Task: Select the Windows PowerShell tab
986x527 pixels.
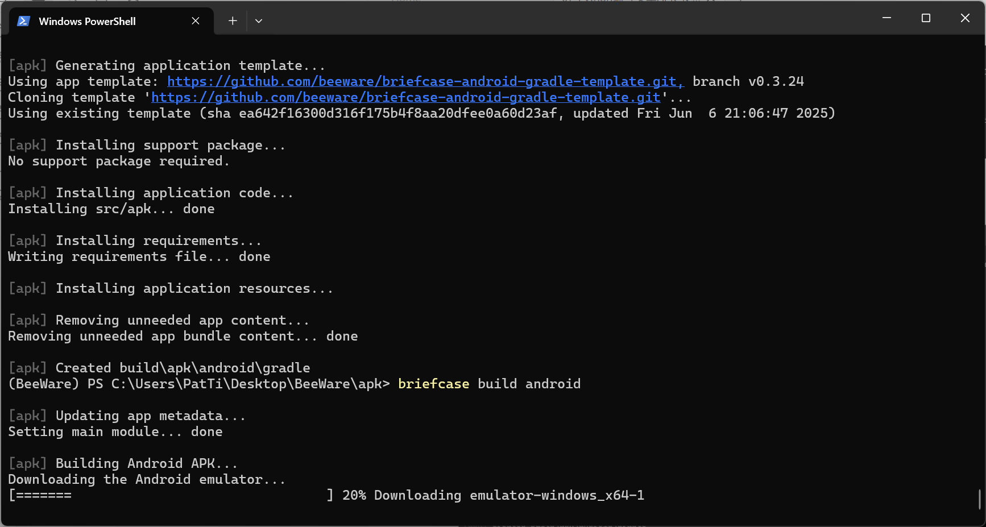Action: [111, 21]
